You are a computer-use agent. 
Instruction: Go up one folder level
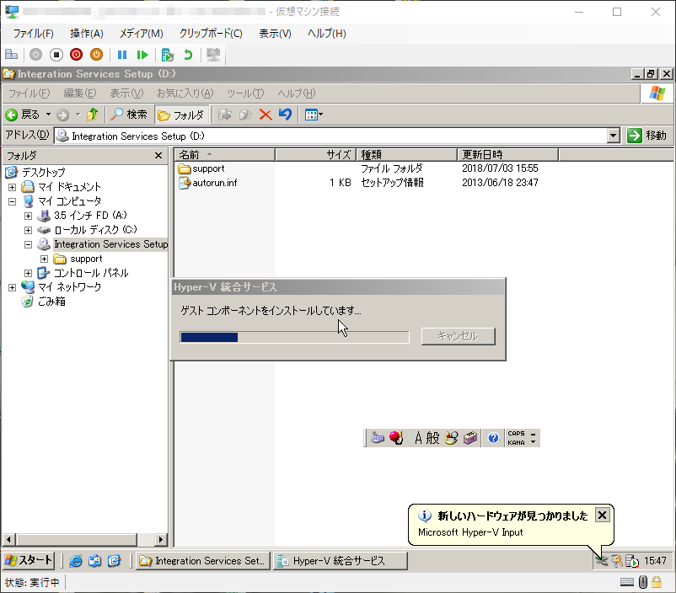92,115
